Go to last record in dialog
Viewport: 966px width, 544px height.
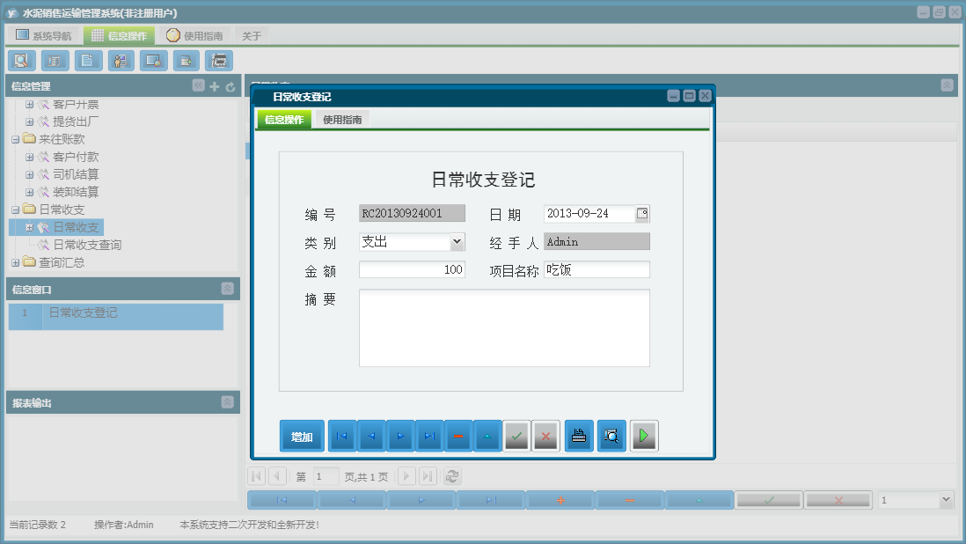(x=429, y=437)
